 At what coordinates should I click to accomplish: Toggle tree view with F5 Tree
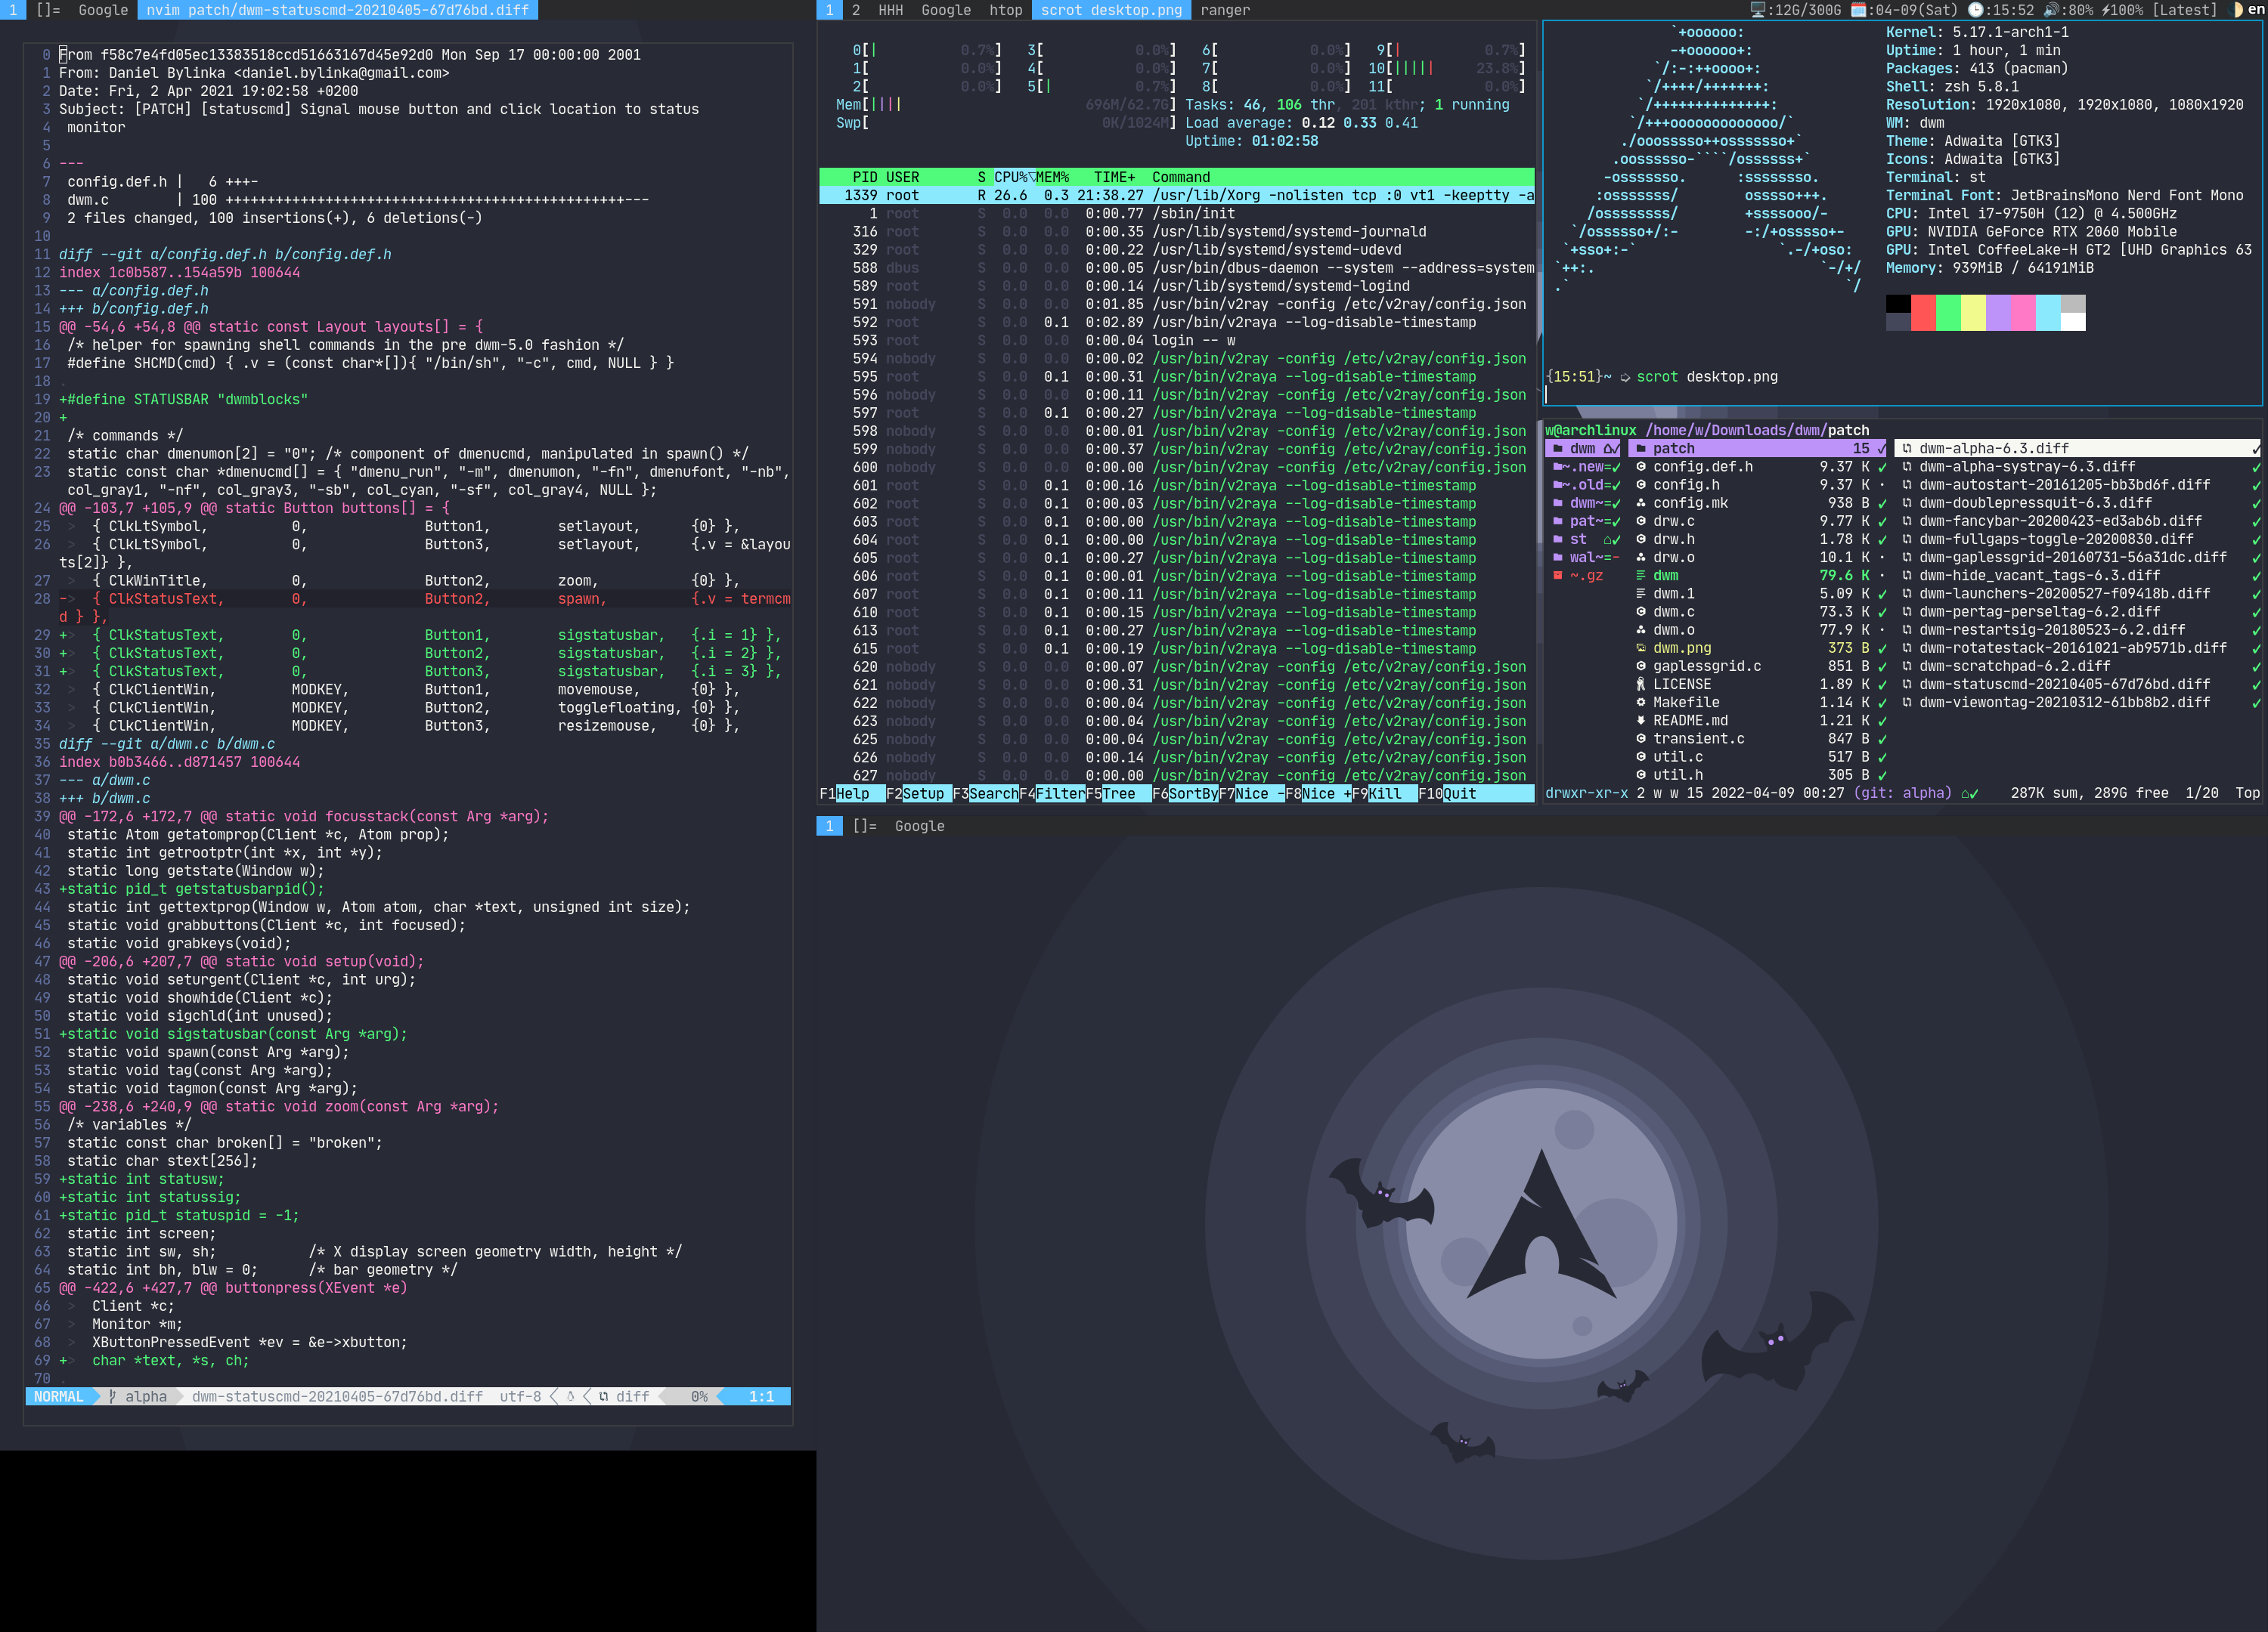[x=1118, y=793]
